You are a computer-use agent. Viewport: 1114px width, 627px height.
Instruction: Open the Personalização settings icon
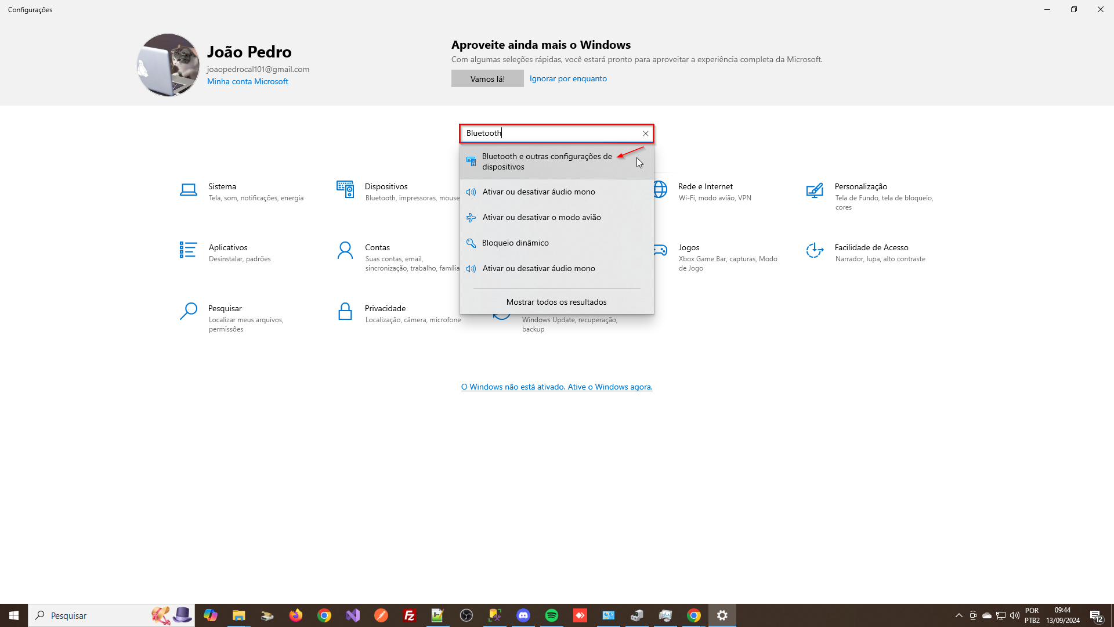815,190
